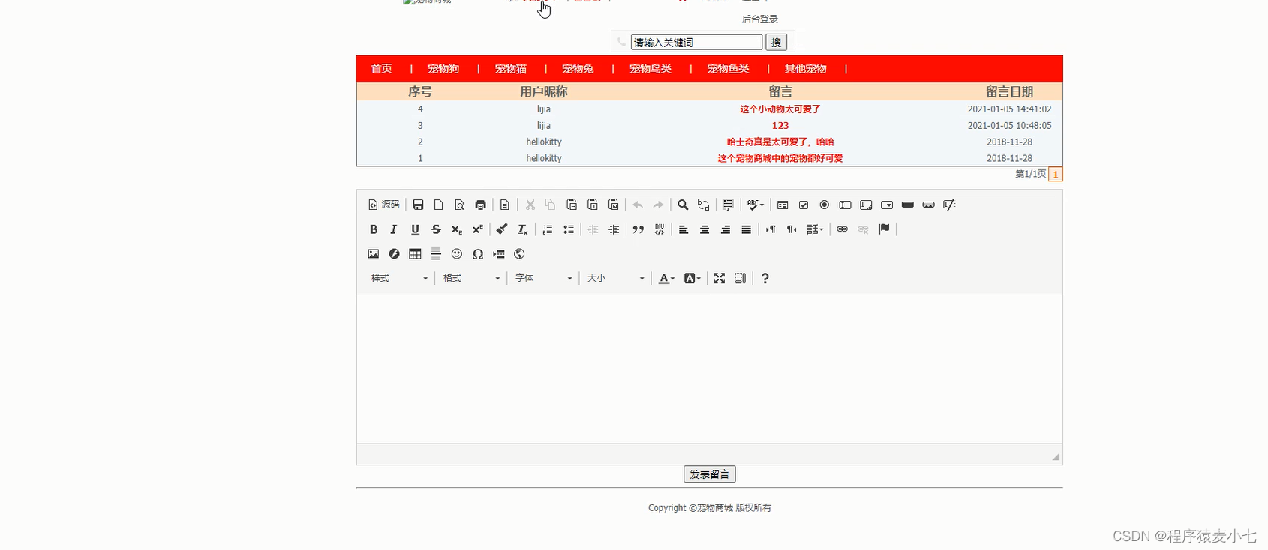Viewport: 1268px width, 550px height.
Task: Open Find tool magnifier icon
Action: pos(683,205)
